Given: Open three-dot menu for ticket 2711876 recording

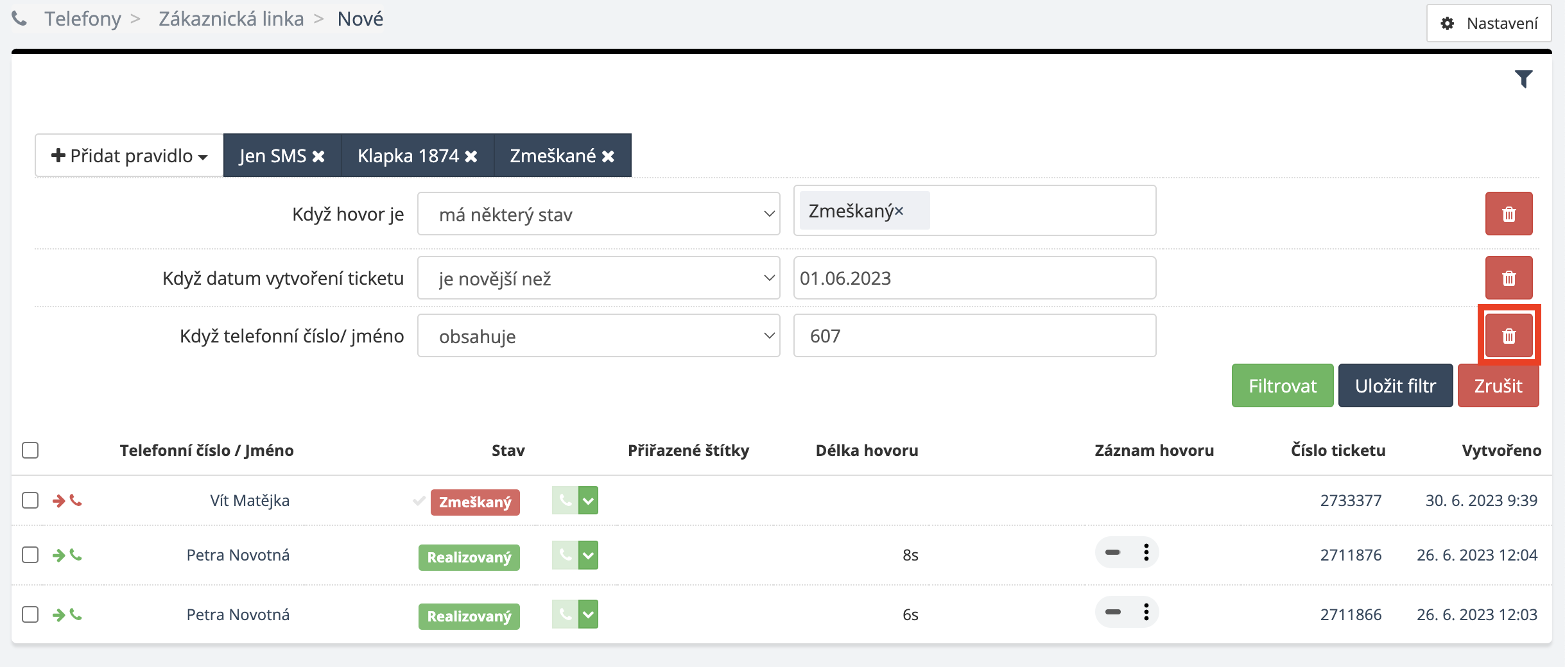Looking at the screenshot, I should (1146, 553).
